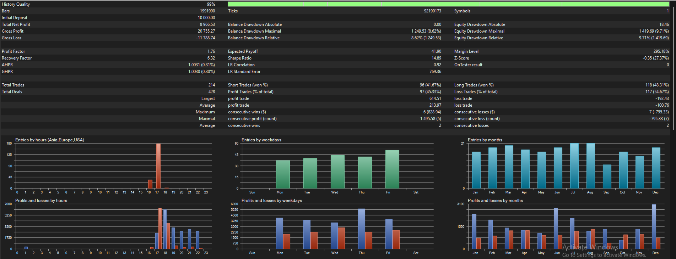676x259 pixels.
Task: Click the Profits and losses by months title
Action: coord(495,201)
